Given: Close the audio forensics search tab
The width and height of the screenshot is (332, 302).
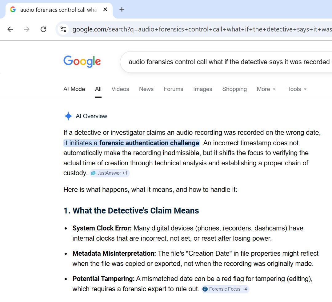Looking at the screenshot, I should click(x=105, y=10).
